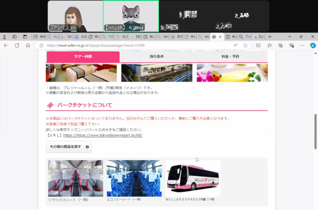Open a new browser tab
The width and height of the screenshot is (318, 210).
[x=270, y=37]
